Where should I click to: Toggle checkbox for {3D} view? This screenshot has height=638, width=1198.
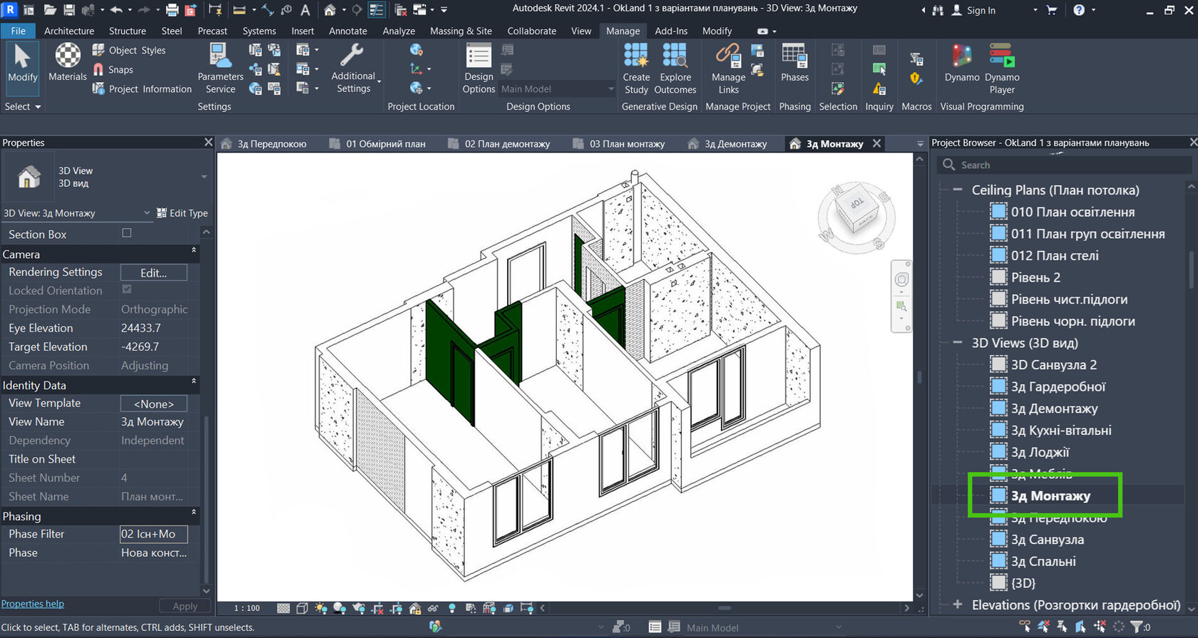pos(998,583)
